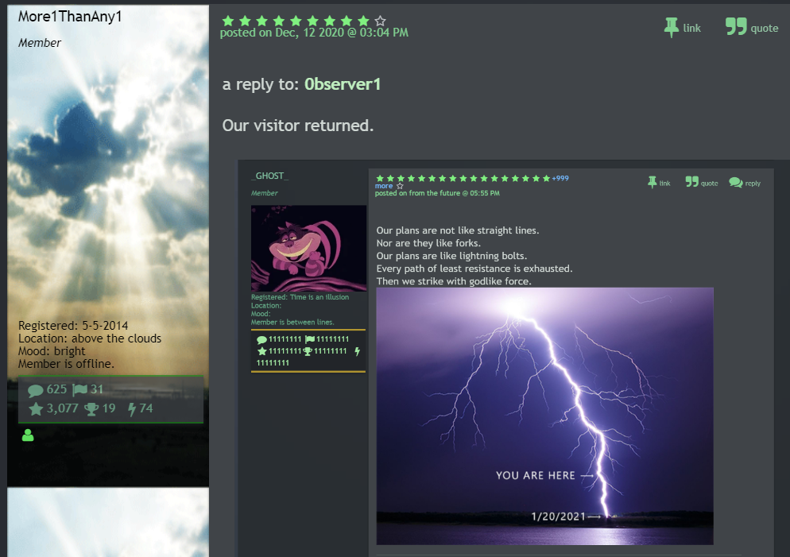Click the speech bubble icon in _GHOST_'s stats
Screen dimensions: 790x557
point(261,339)
